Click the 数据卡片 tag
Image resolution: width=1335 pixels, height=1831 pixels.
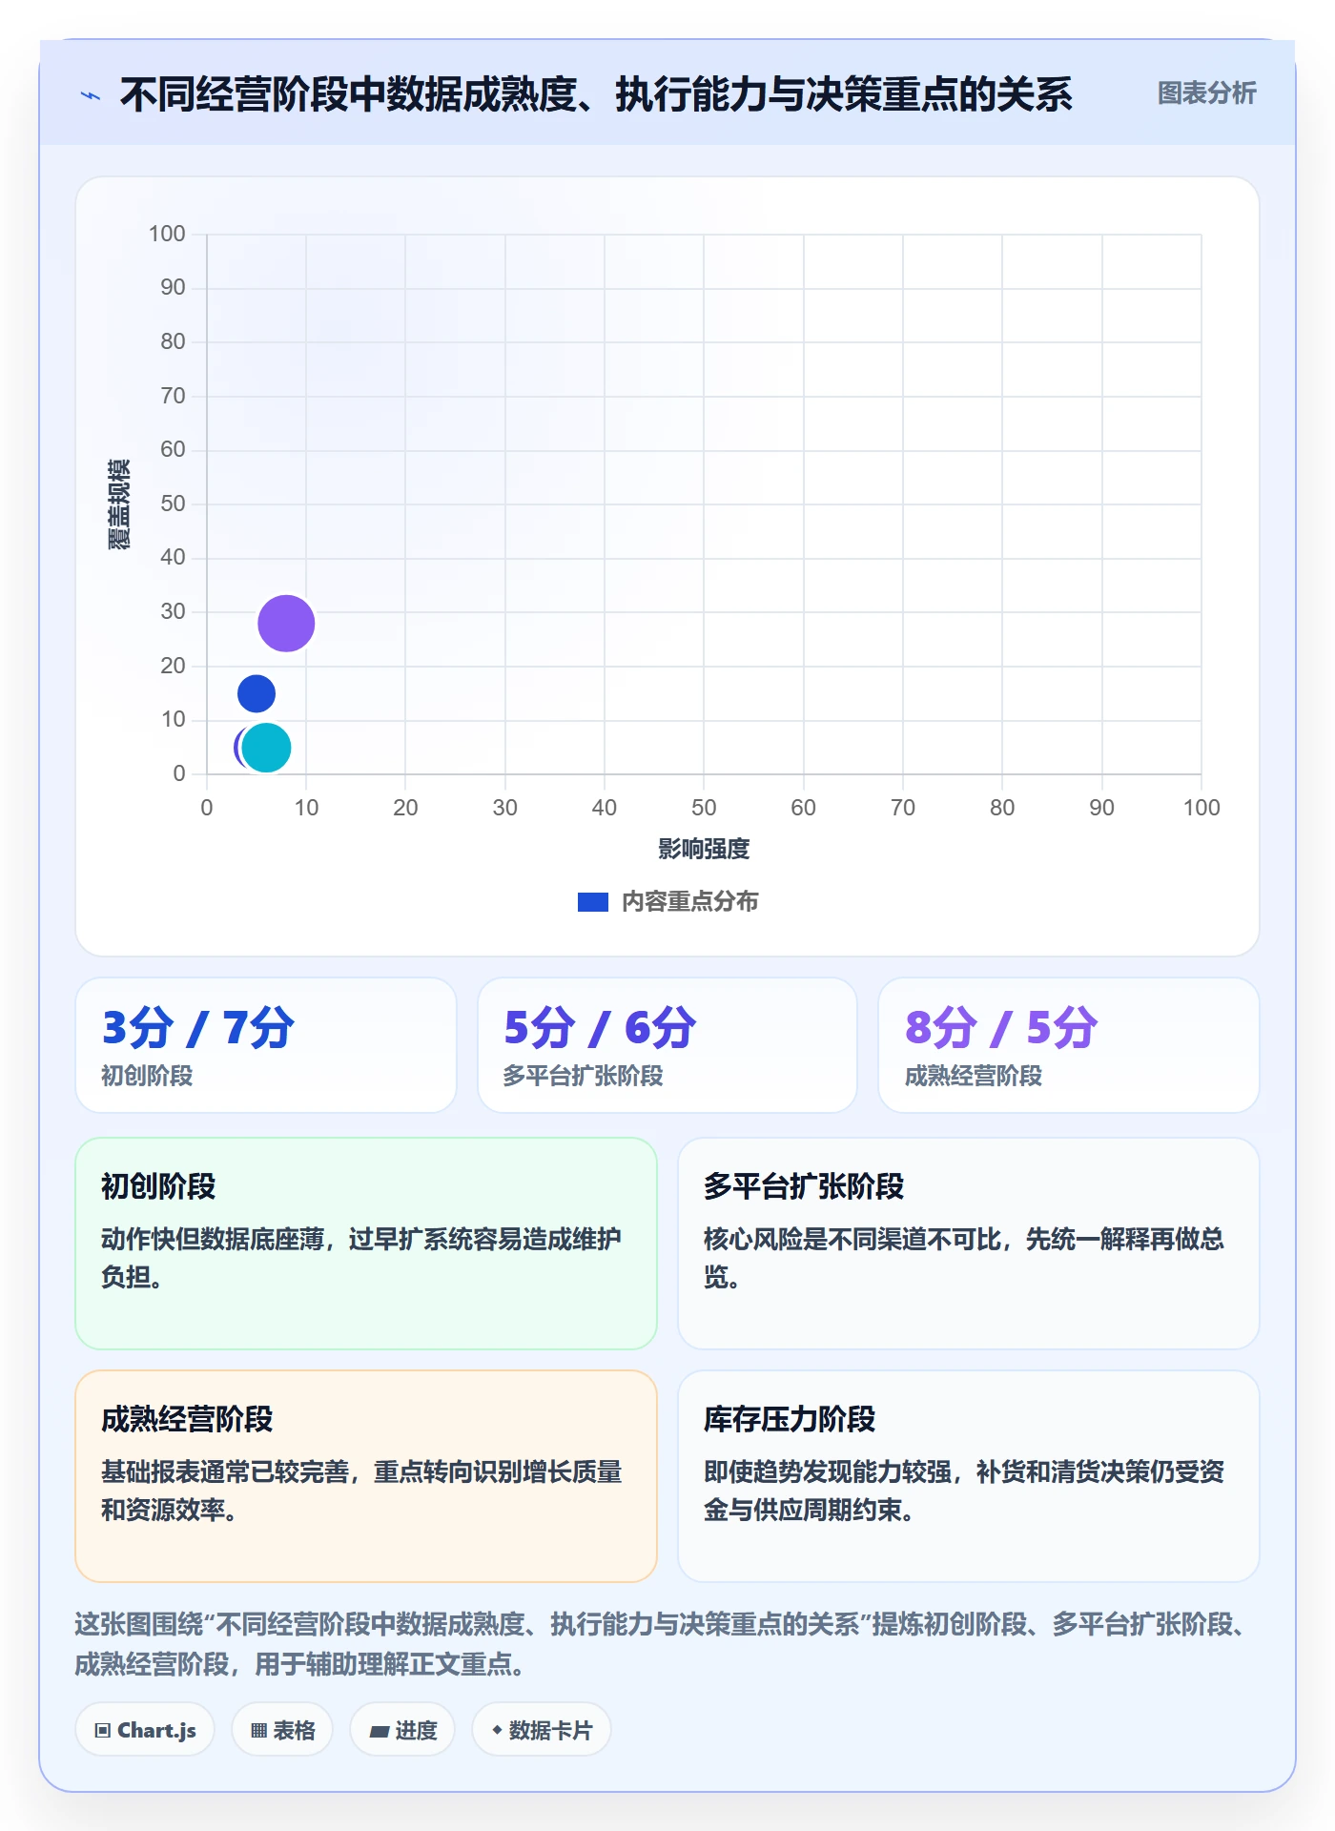(x=542, y=1730)
